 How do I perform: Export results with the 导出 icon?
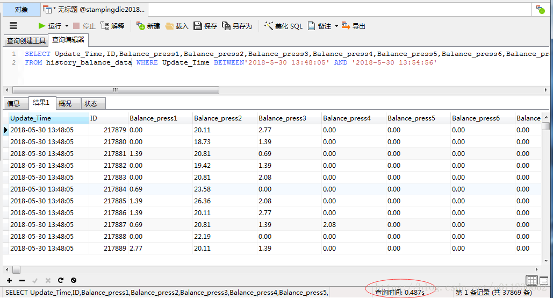tap(346, 26)
